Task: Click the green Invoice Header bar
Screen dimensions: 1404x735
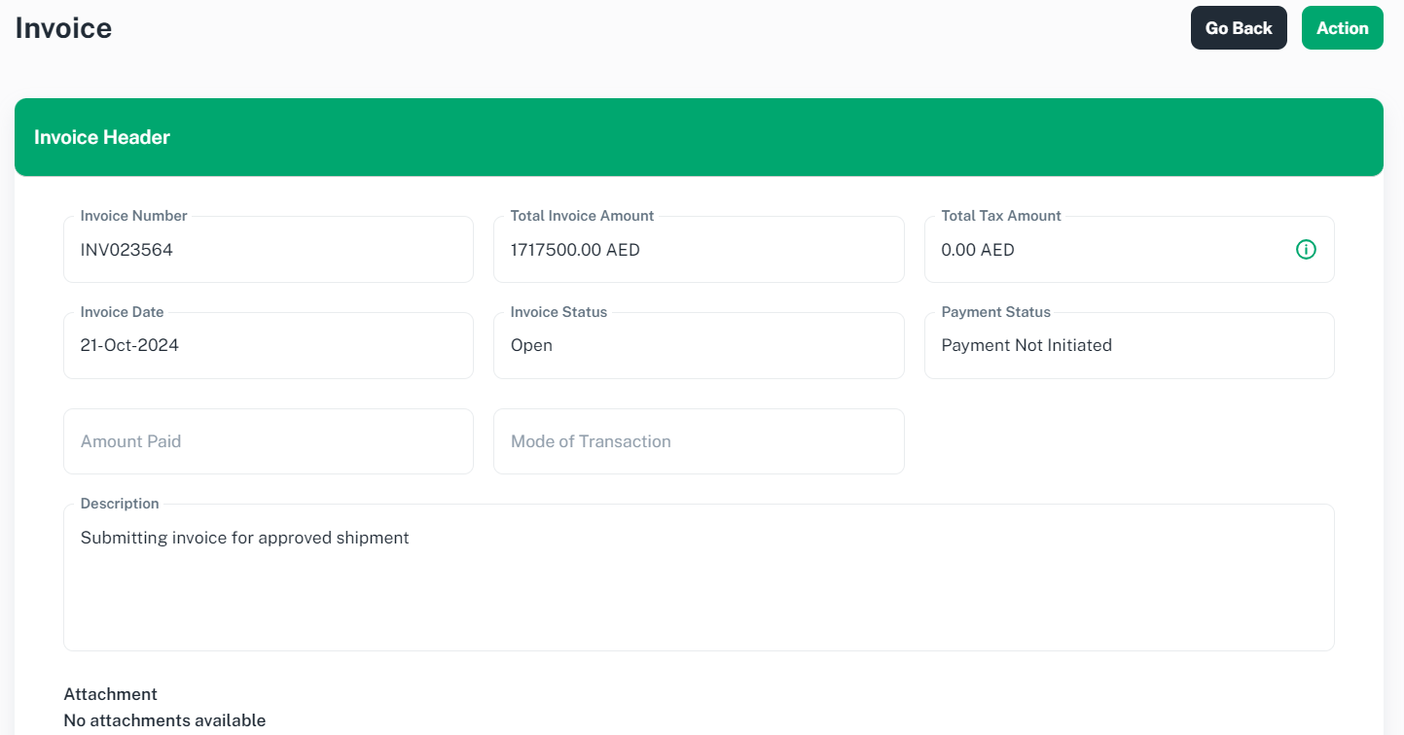Action: [699, 137]
